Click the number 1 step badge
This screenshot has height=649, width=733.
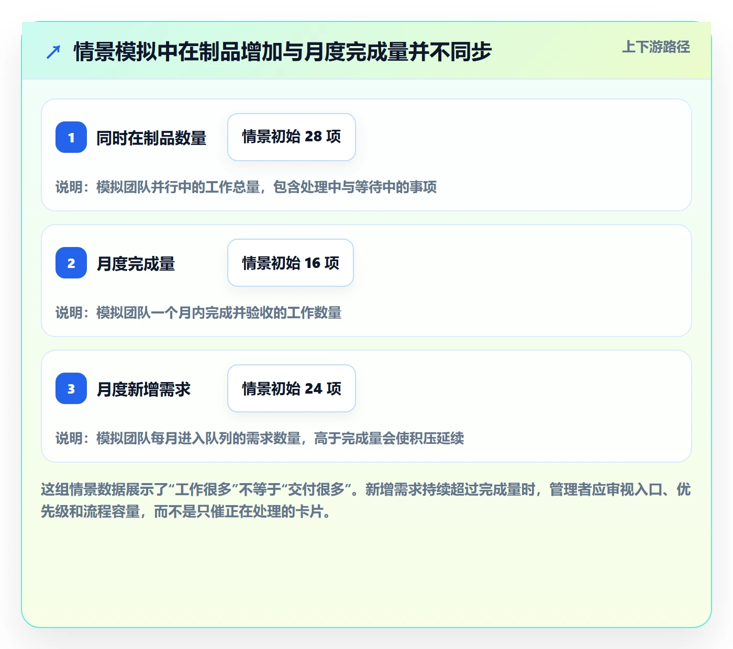click(71, 137)
